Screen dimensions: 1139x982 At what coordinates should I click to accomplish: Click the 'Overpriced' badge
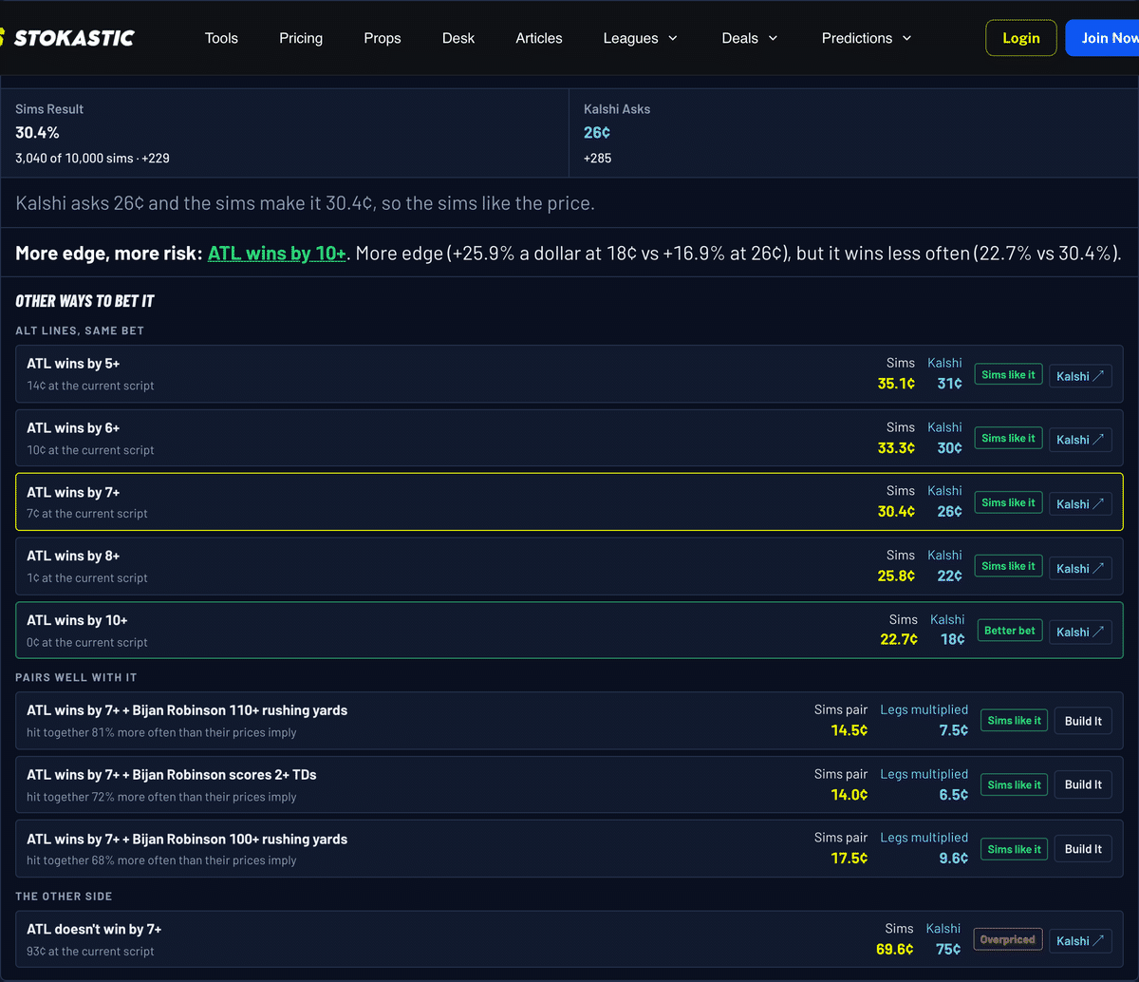tap(1008, 940)
